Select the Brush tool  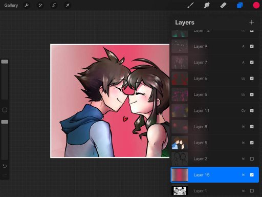190,5
